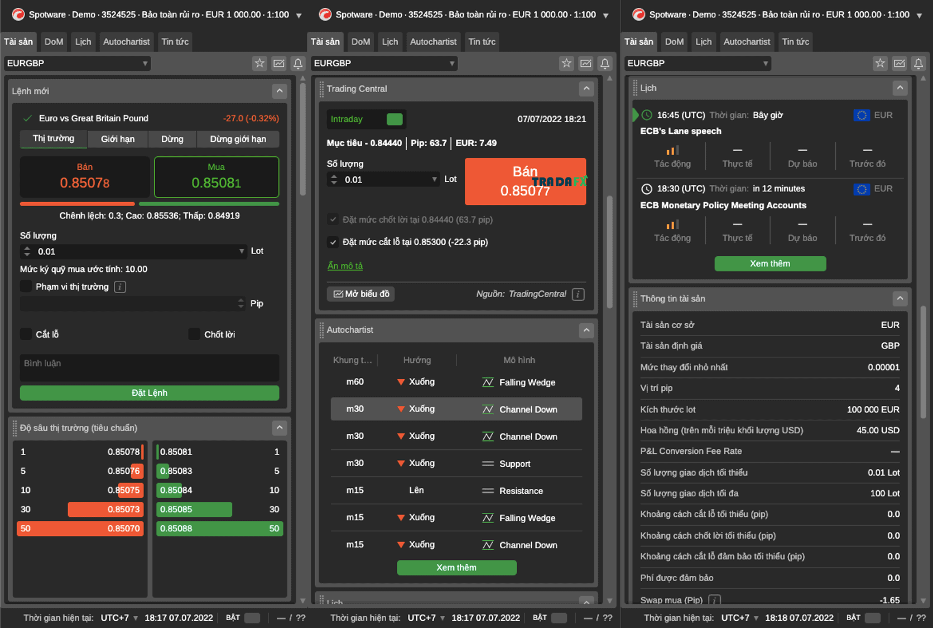Click favorite star icon in right panel
This screenshot has width=933, height=628.
pos(880,64)
